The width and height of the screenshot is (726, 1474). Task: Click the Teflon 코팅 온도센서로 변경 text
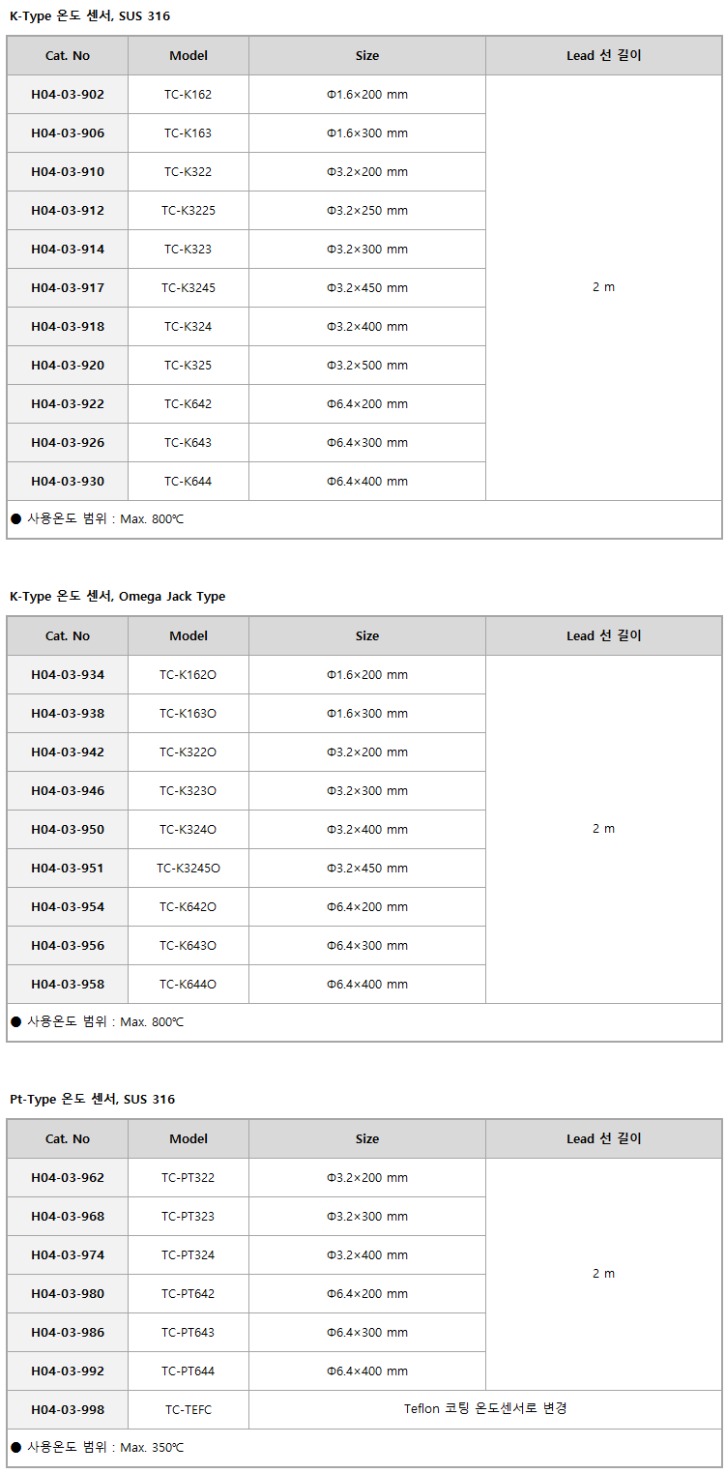[x=485, y=1409]
